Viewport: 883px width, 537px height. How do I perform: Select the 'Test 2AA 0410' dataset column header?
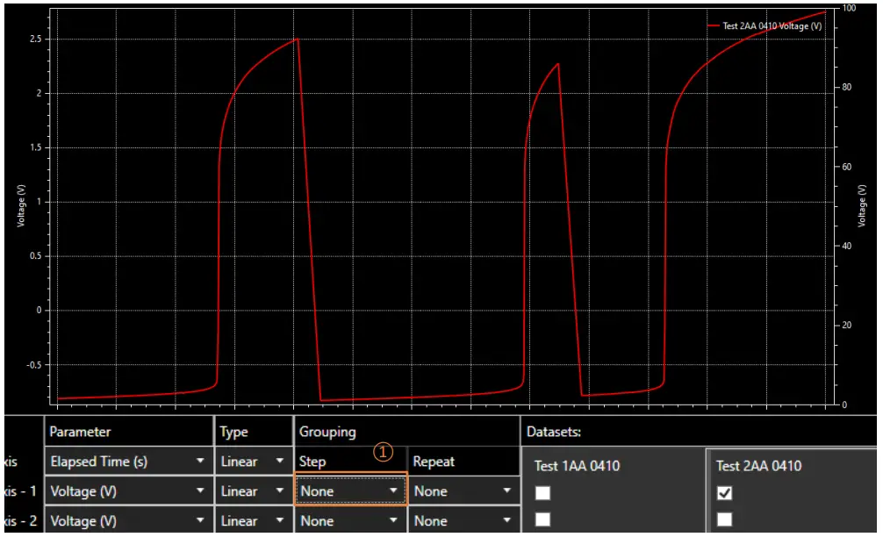tap(758, 466)
